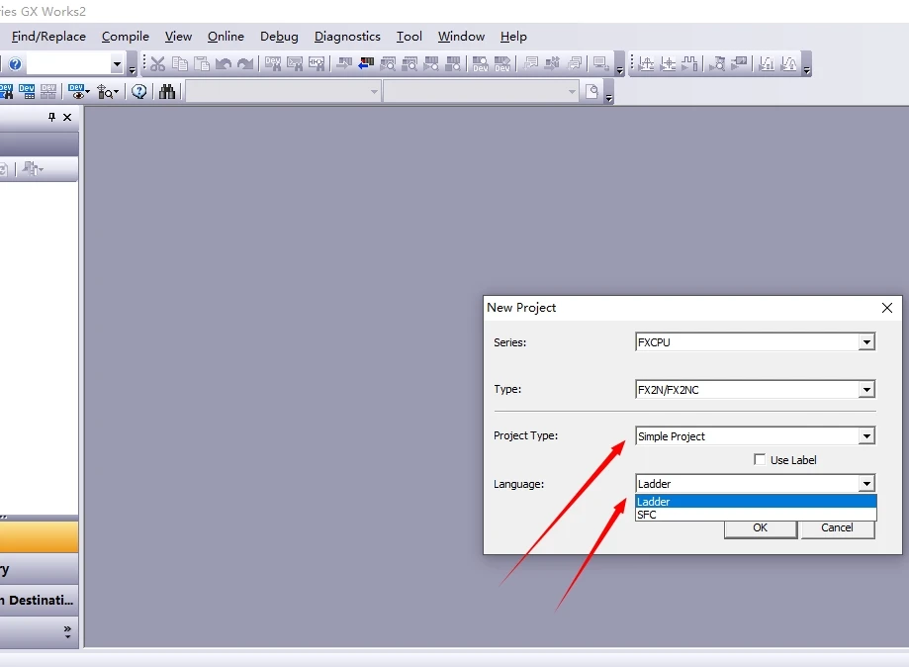Click the Read from PLC icon with blue arrow
The height and width of the screenshot is (667, 909).
coord(366,63)
